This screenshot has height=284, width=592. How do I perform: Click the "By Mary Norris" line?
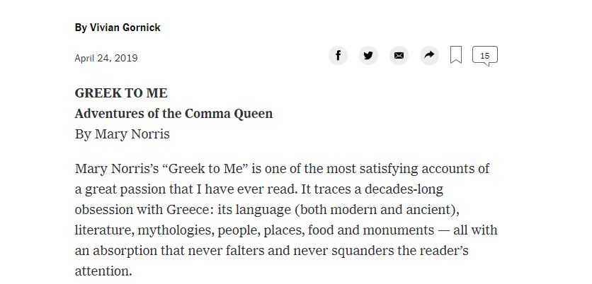pos(122,134)
